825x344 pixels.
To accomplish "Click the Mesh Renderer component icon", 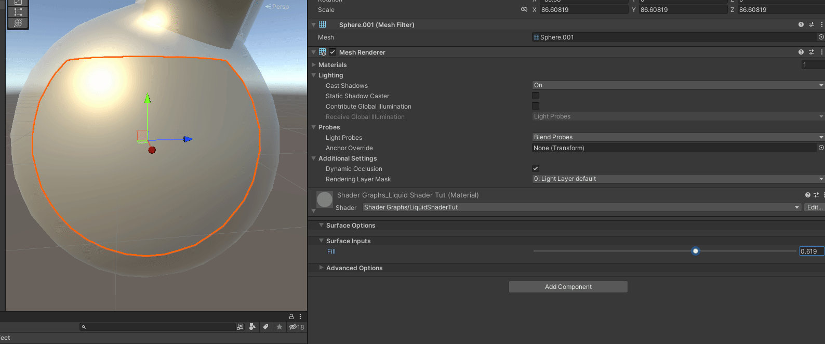I will 323,52.
